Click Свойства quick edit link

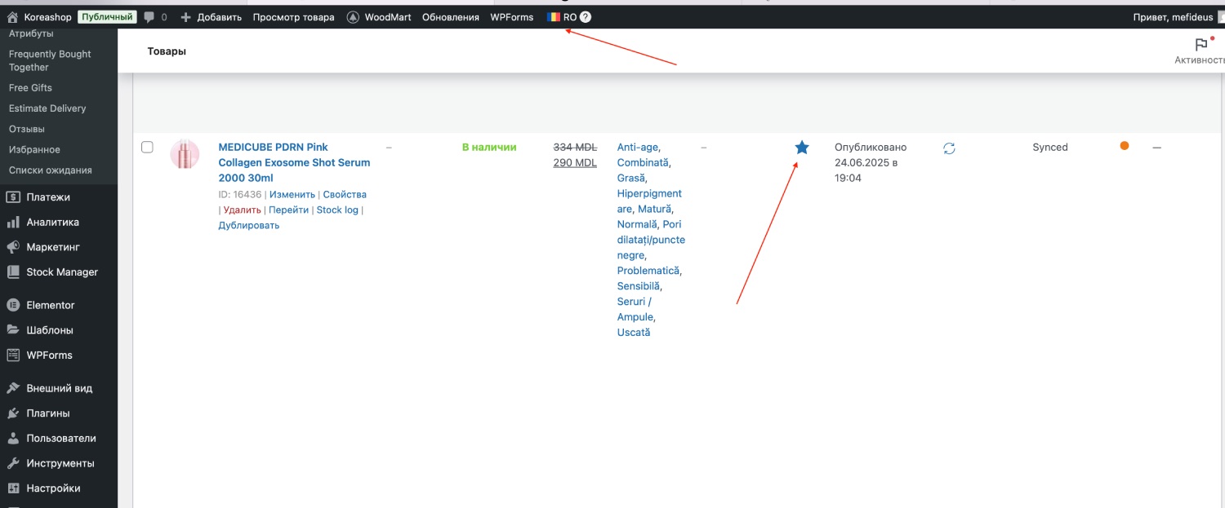(x=345, y=194)
